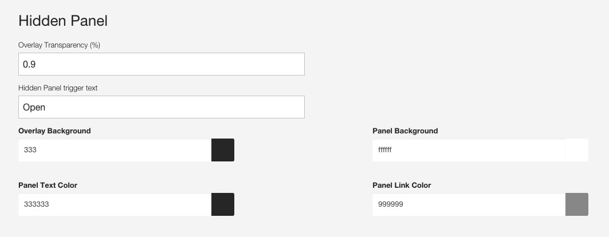
Task: Focus the Hidden Panel trigger text field
Action: click(x=162, y=107)
